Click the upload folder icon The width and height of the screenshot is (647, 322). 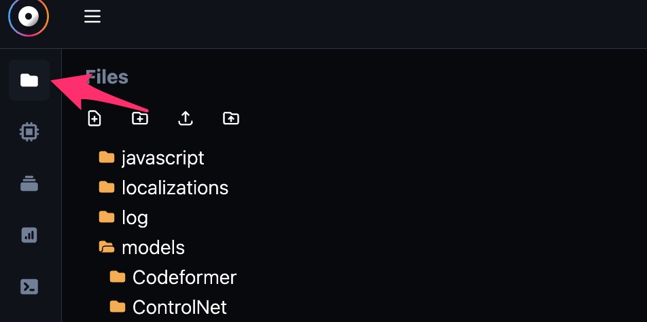click(x=231, y=119)
